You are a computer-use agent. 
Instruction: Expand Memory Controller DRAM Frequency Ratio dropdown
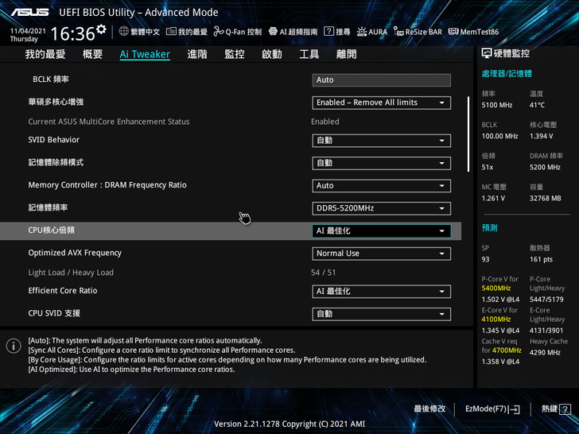click(x=382, y=186)
